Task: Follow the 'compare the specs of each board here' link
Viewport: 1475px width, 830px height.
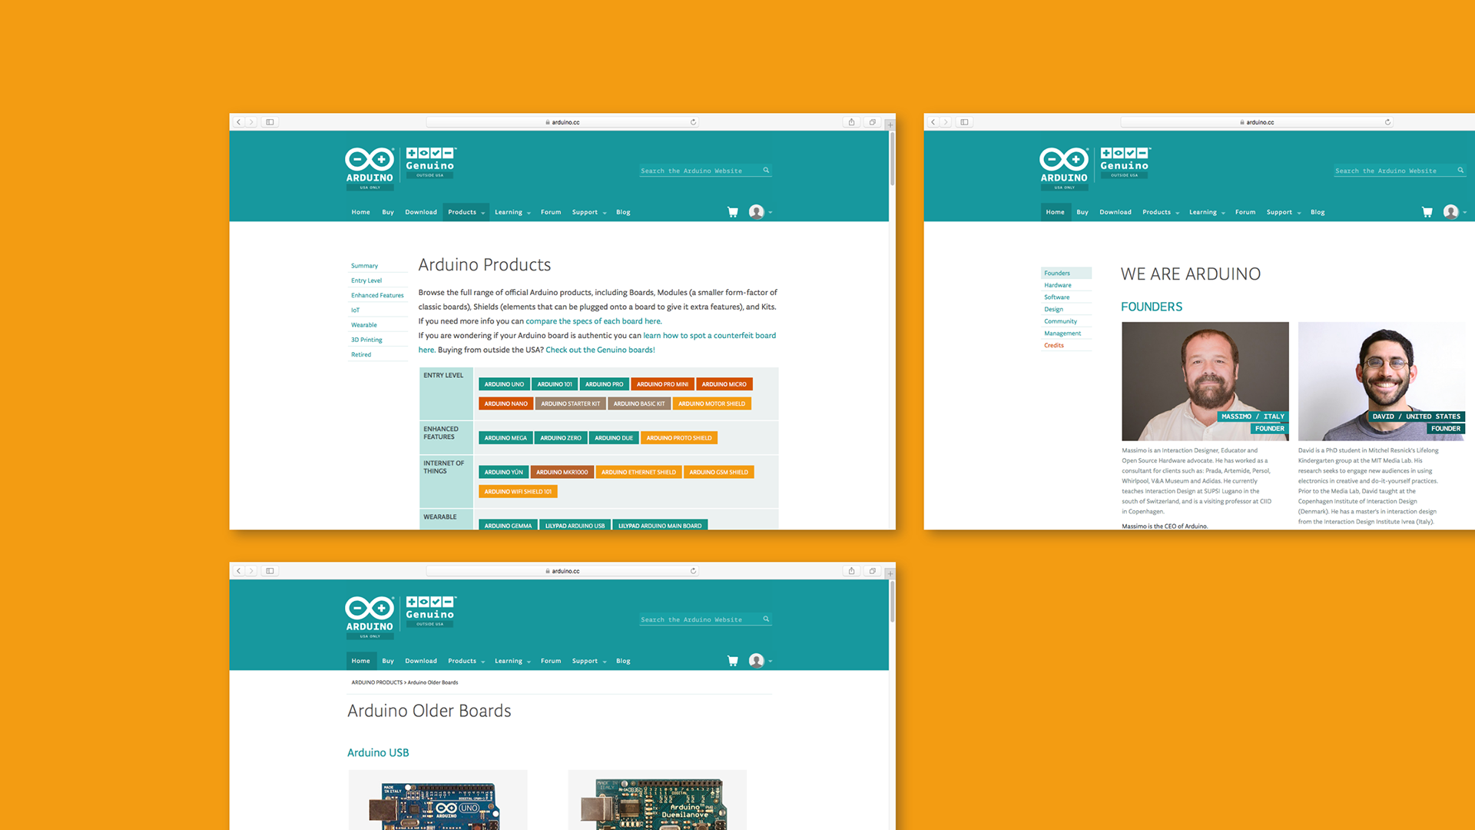Action: click(x=593, y=321)
